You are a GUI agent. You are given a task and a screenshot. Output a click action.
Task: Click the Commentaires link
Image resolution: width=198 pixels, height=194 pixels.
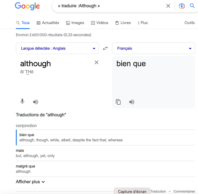pyautogui.click(x=184, y=191)
